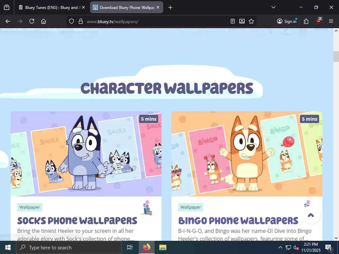Screen dimensions: 339x254
Task: Open Bingo Phone Wallpapers heading link
Action: 238,221
